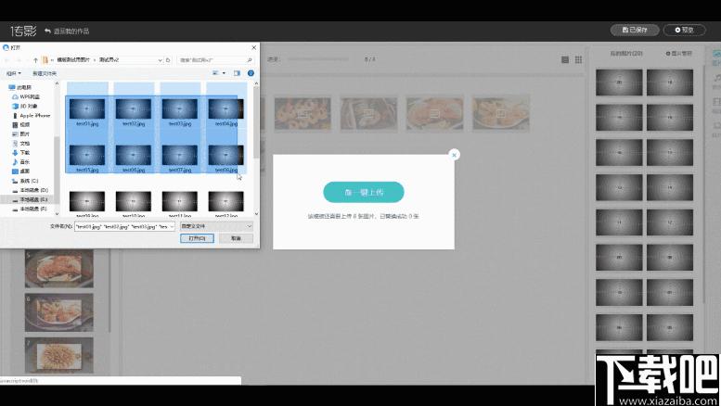Toggle the preview pane icon in dialog
This screenshot has height=406, width=721.
click(x=237, y=73)
